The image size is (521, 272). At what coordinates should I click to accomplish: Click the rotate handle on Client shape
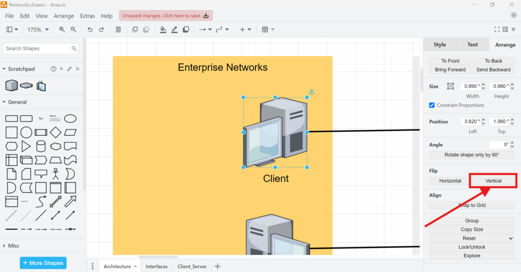coord(312,93)
